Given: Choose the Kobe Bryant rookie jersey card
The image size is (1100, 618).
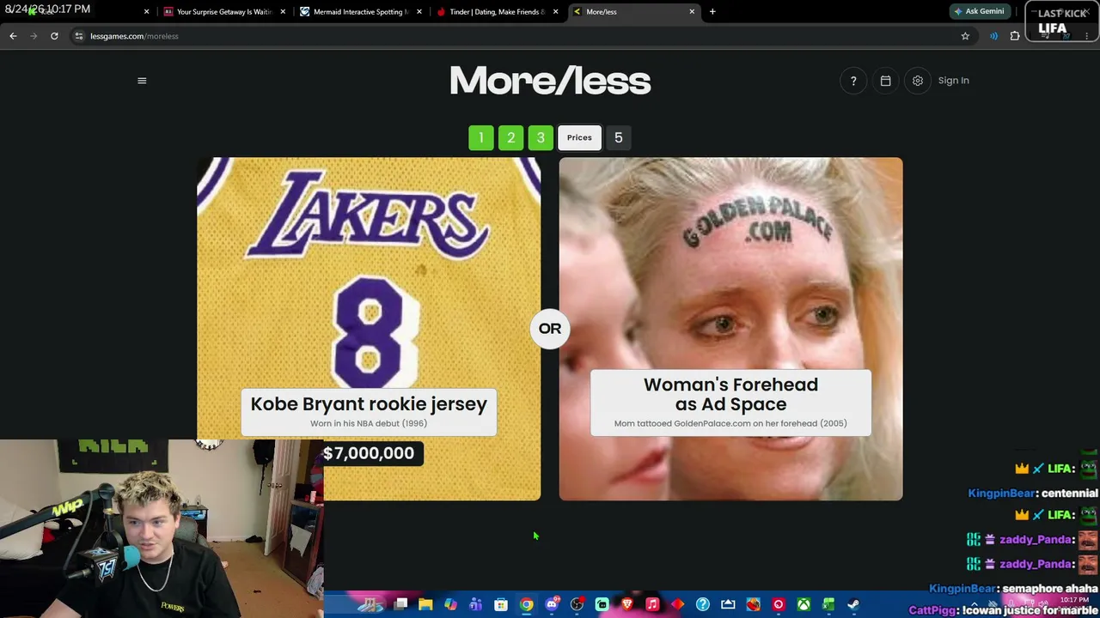Looking at the screenshot, I should pos(369,328).
